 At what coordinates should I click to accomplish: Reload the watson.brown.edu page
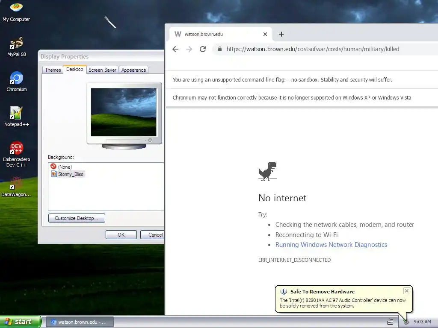click(203, 49)
